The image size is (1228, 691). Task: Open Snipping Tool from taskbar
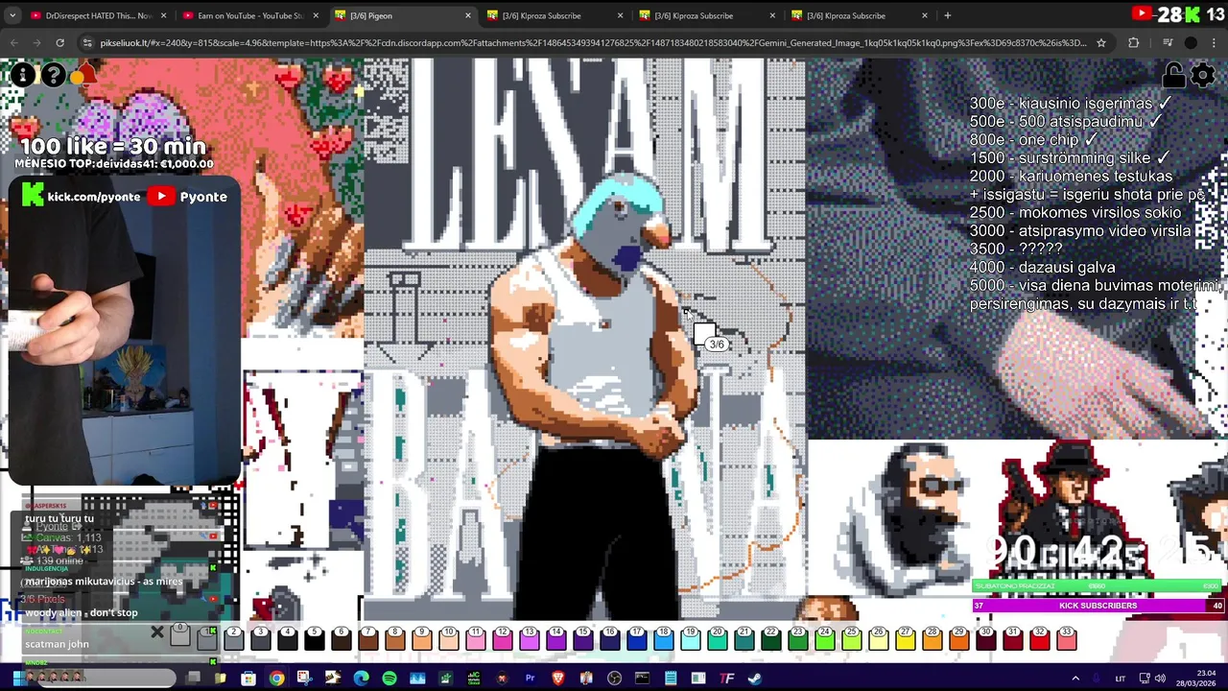pyautogui.click(x=304, y=679)
